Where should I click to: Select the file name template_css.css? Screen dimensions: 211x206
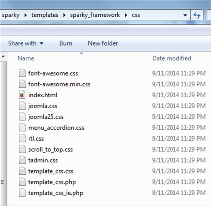[51, 171]
